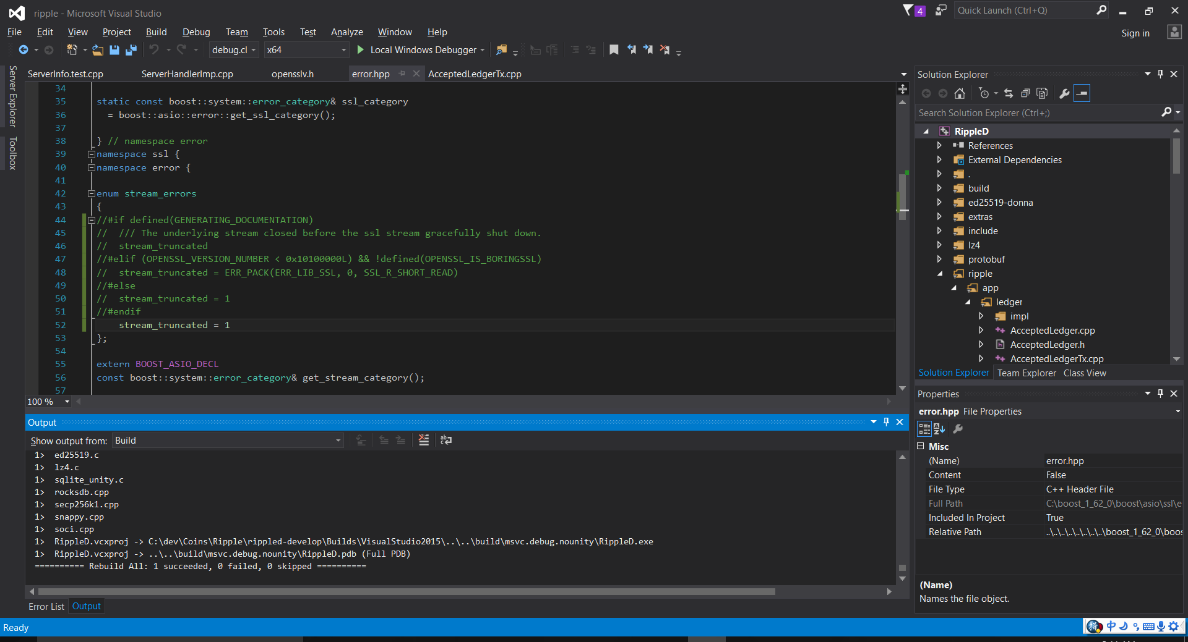Click the Undo arrow icon
This screenshot has width=1188, height=642.
(154, 50)
